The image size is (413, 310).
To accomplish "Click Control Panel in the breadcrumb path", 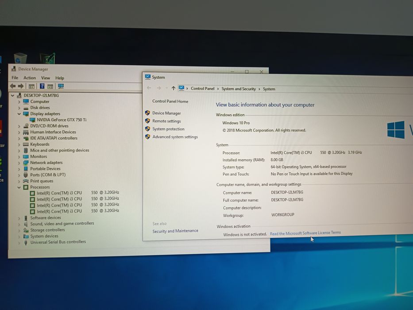I will click(x=203, y=89).
